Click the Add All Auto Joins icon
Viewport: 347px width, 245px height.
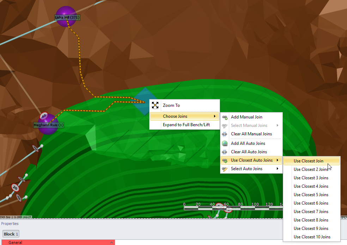tap(225, 143)
